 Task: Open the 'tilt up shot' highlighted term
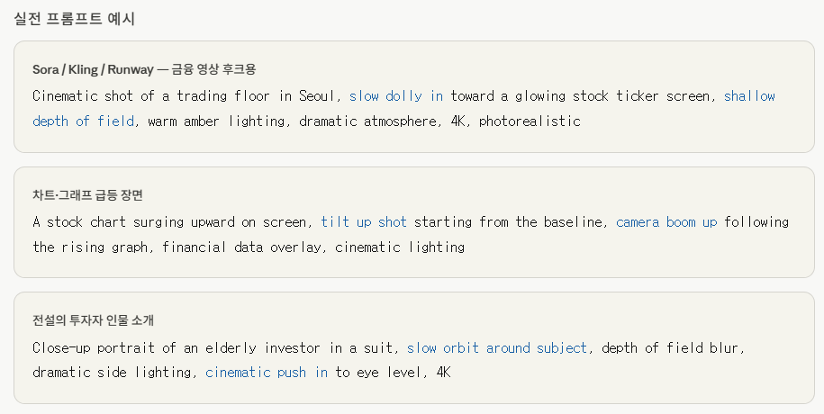pos(364,222)
